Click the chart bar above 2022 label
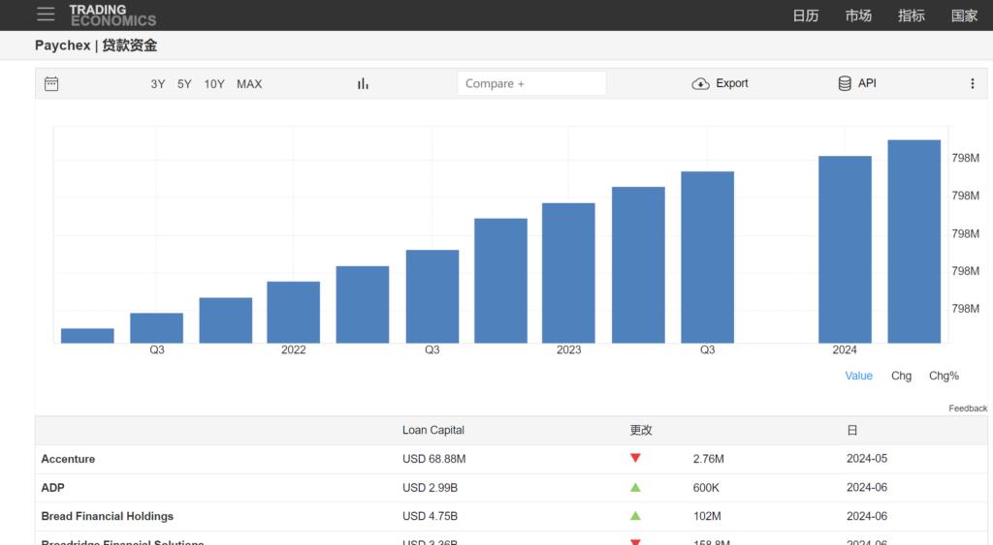Image resolution: width=993 pixels, height=545 pixels. [293, 313]
